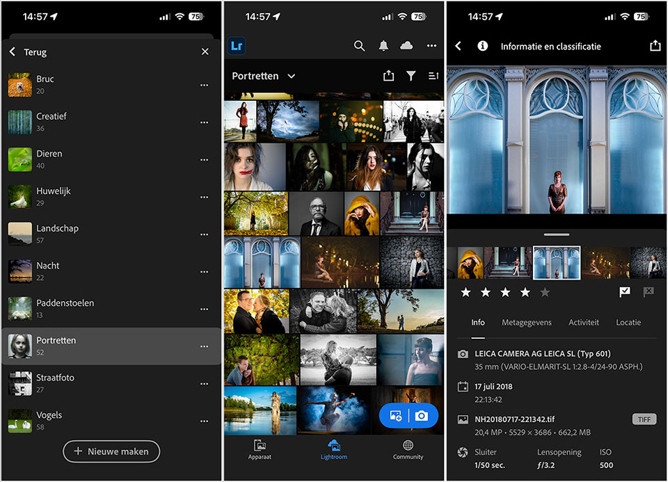Open options menu for Landschap album
The width and height of the screenshot is (668, 482).
(x=204, y=234)
